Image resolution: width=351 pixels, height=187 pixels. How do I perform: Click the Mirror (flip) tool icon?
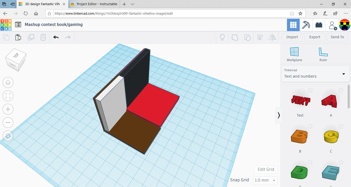pyautogui.click(x=272, y=37)
